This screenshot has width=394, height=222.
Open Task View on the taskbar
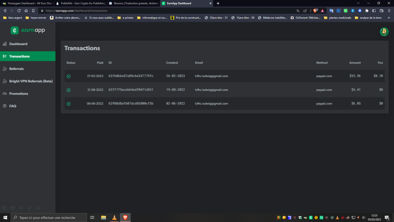click(92, 218)
